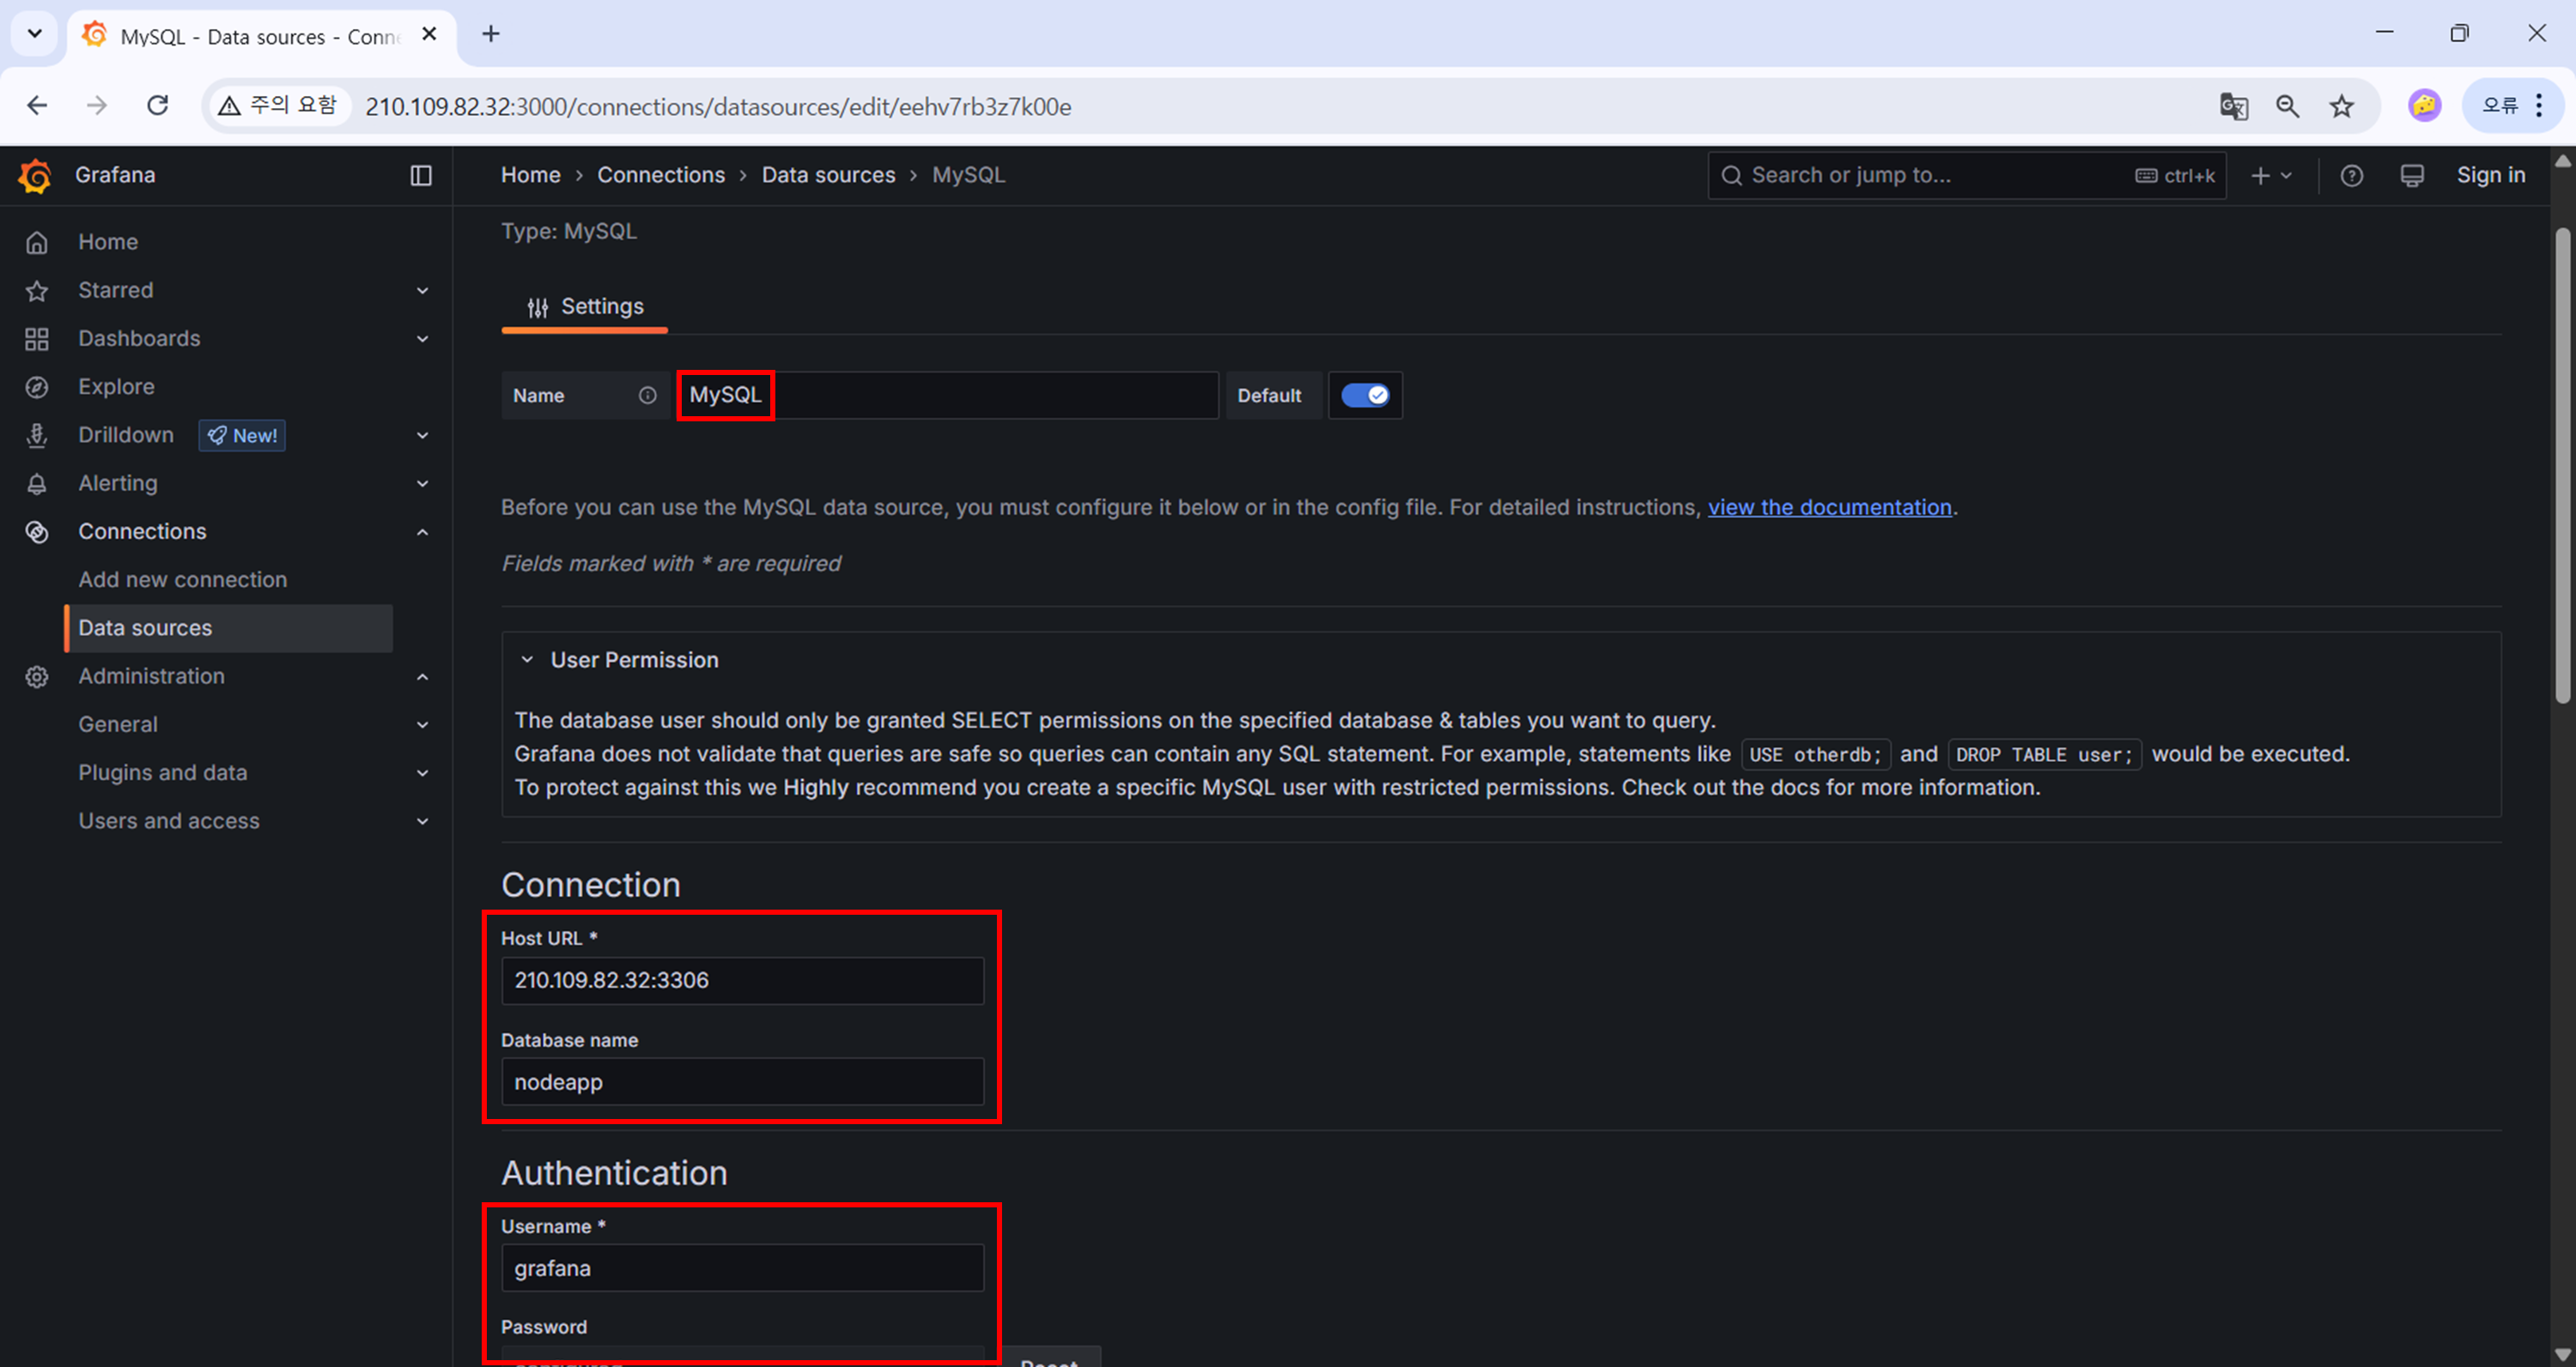Expand the Alerting sidebar section

pos(422,484)
